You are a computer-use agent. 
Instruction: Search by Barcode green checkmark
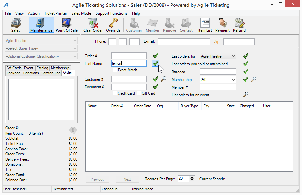246,71
